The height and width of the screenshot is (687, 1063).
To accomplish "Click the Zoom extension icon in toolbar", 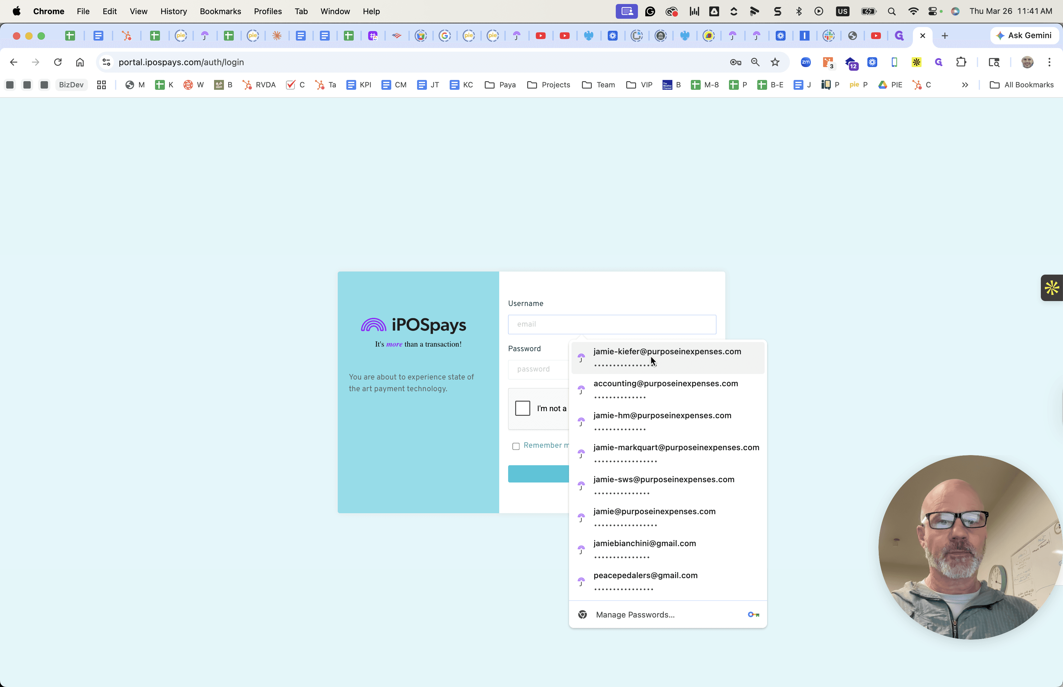I will (806, 62).
